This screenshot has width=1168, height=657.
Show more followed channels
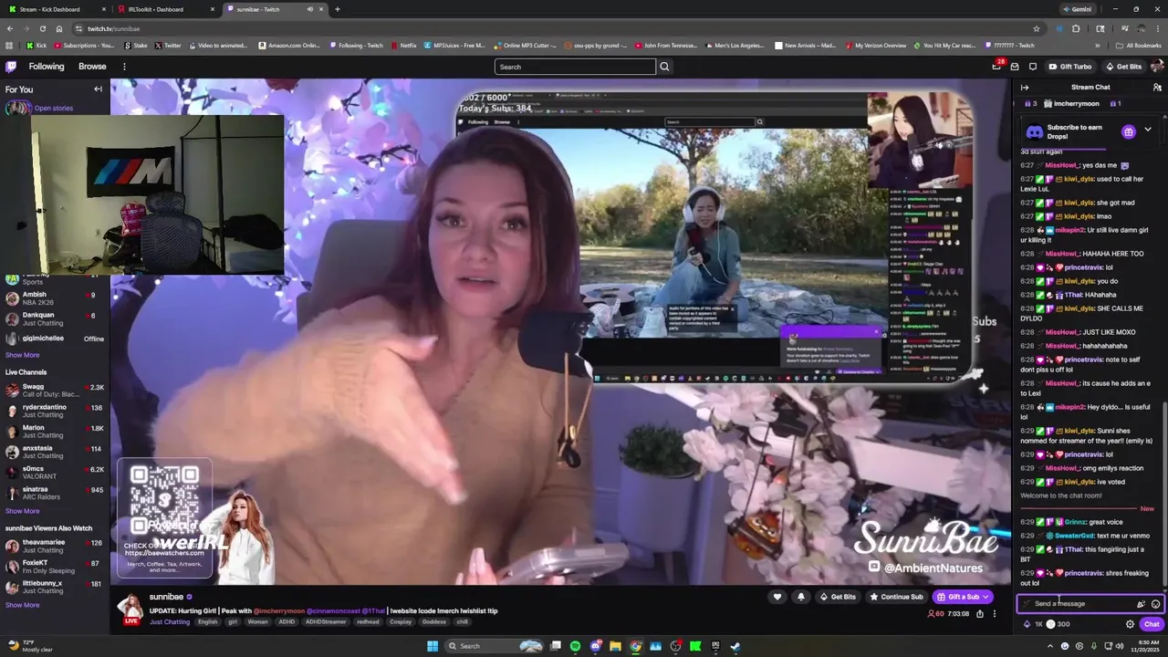(x=23, y=355)
